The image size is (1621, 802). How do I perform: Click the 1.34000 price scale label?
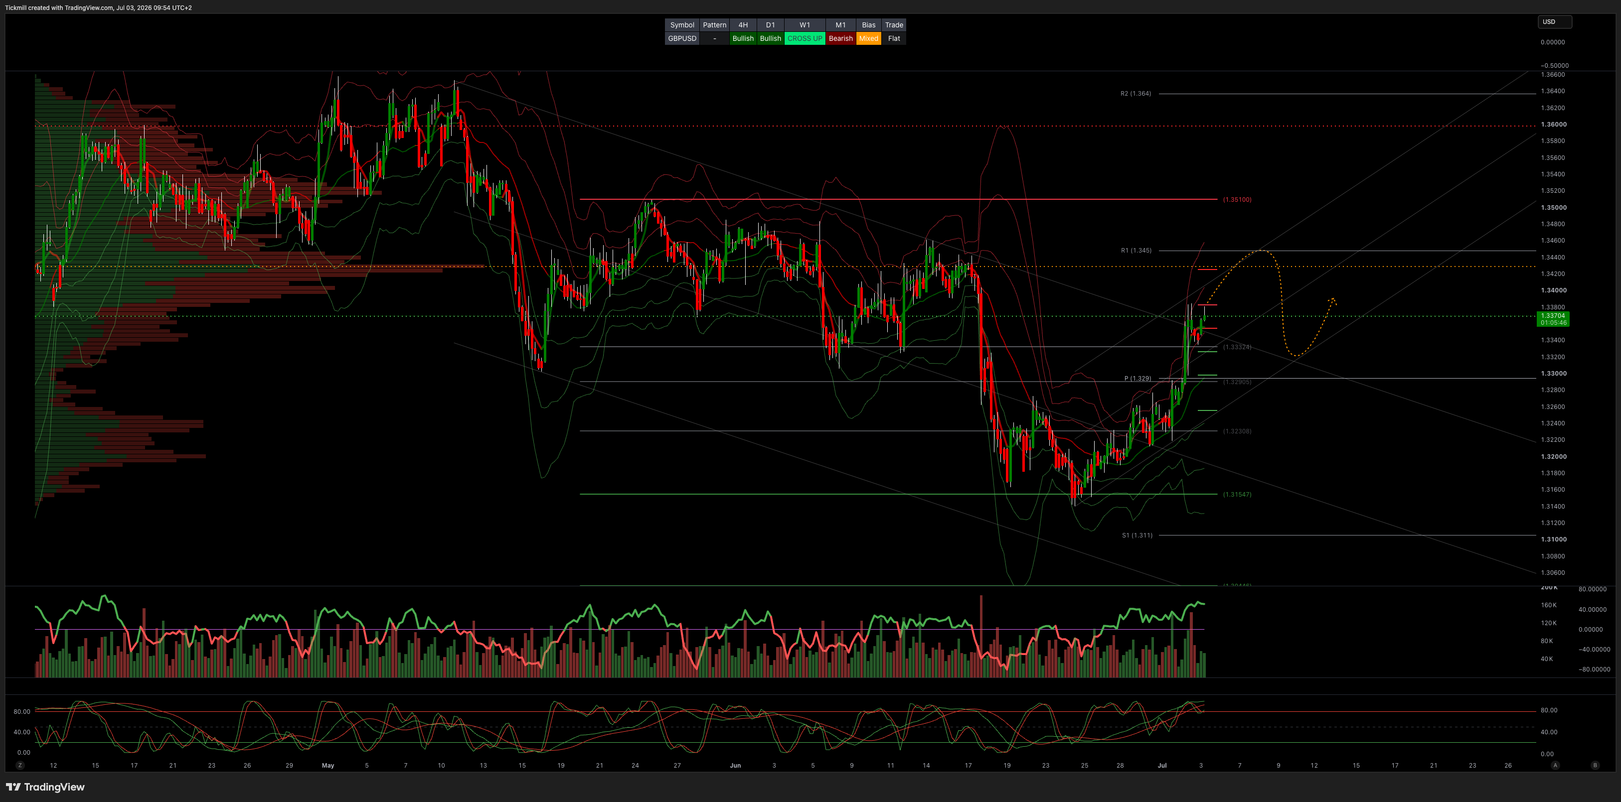tap(1554, 290)
